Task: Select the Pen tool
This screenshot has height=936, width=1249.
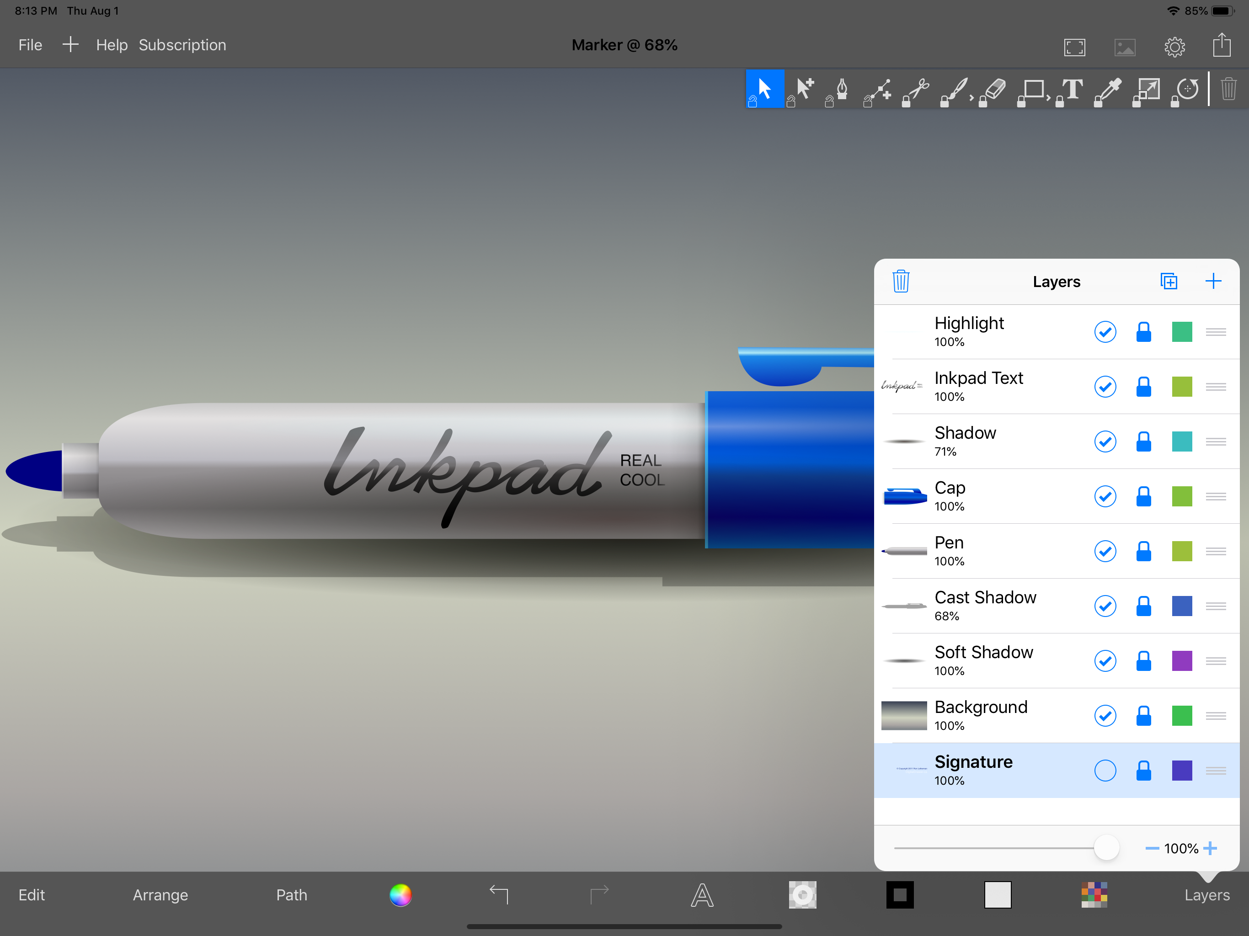Action: click(x=841, y=89)
